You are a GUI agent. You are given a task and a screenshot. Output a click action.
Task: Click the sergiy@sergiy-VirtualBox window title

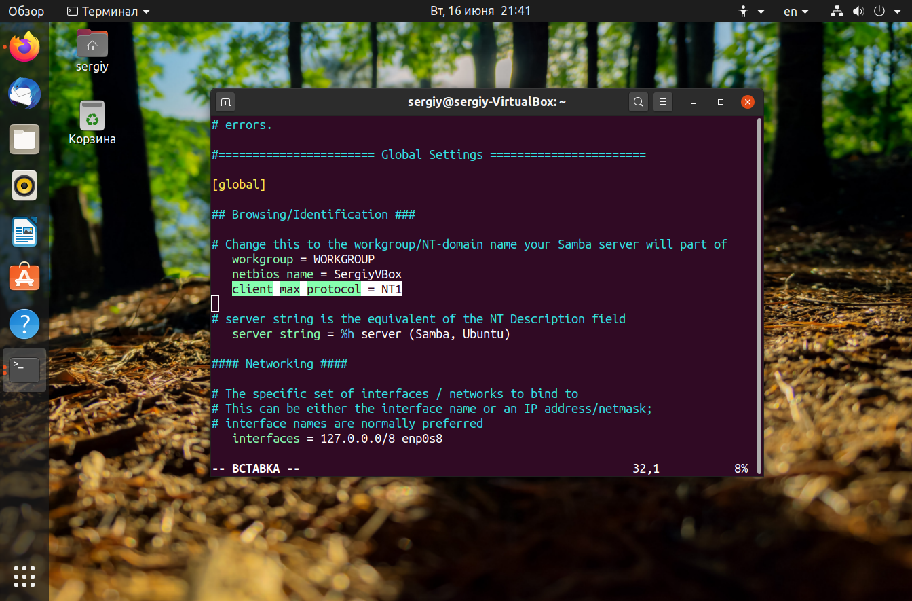coord(487,102)
